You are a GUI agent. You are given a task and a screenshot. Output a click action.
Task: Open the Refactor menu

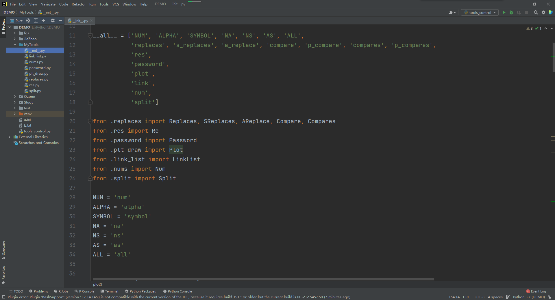tap(79, 4)
